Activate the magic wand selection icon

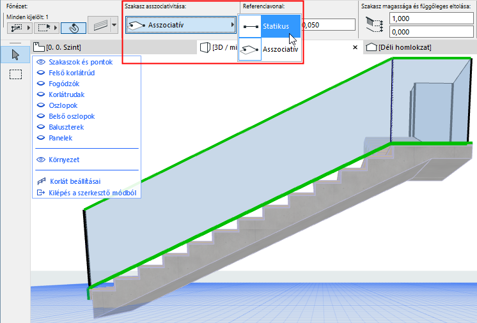pyautogui.click(x=74, y=28)
